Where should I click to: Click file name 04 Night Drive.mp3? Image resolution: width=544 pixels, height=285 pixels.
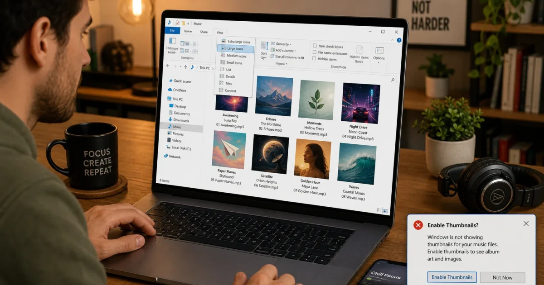point(358,138)
